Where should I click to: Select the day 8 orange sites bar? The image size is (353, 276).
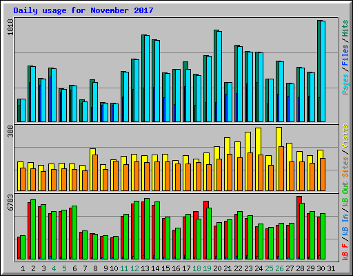(95, 172)
